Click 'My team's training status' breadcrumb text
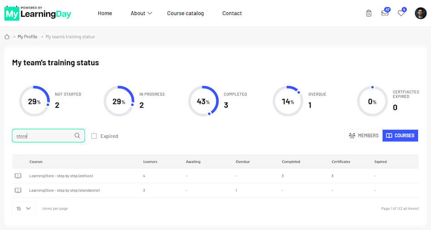 (x=70, y=37)
